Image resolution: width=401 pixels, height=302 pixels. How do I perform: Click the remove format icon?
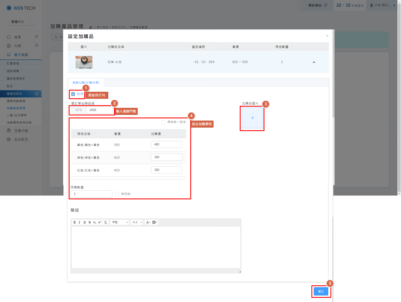pos(106,222)
